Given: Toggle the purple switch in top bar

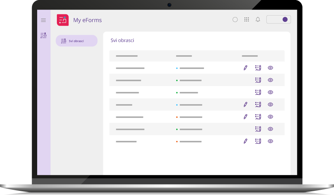Looking at the screenshot, I should tap(279, 20).
